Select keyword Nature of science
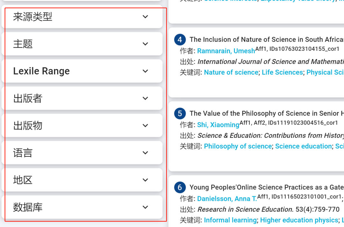Screen dimensions: 344x227 pyautogui.click(x=231, y=72)
